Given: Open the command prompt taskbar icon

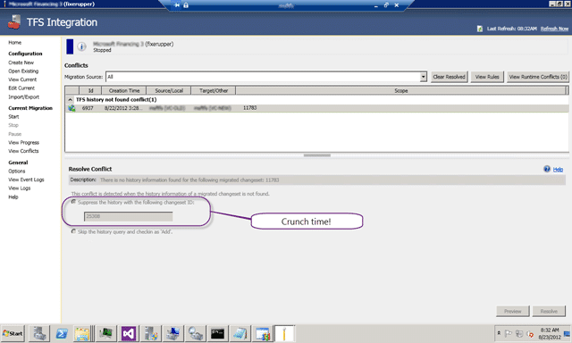Looking at the screenshot, I should (x=217, y=333).
